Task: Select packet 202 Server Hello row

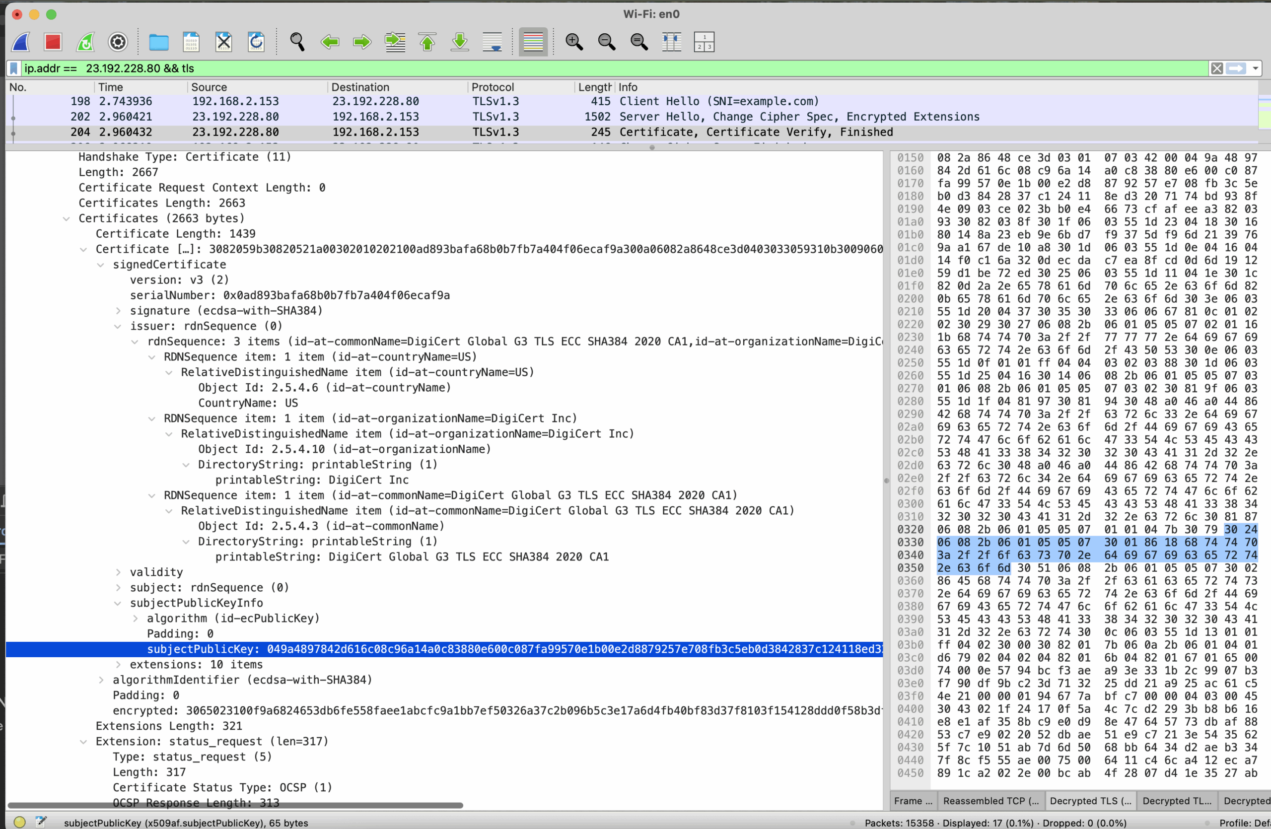Action: [x=632, y=117]
